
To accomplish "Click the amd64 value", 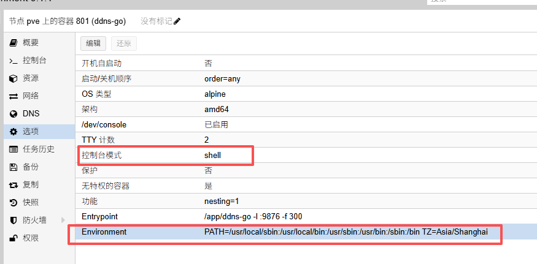I will (217, 110).
